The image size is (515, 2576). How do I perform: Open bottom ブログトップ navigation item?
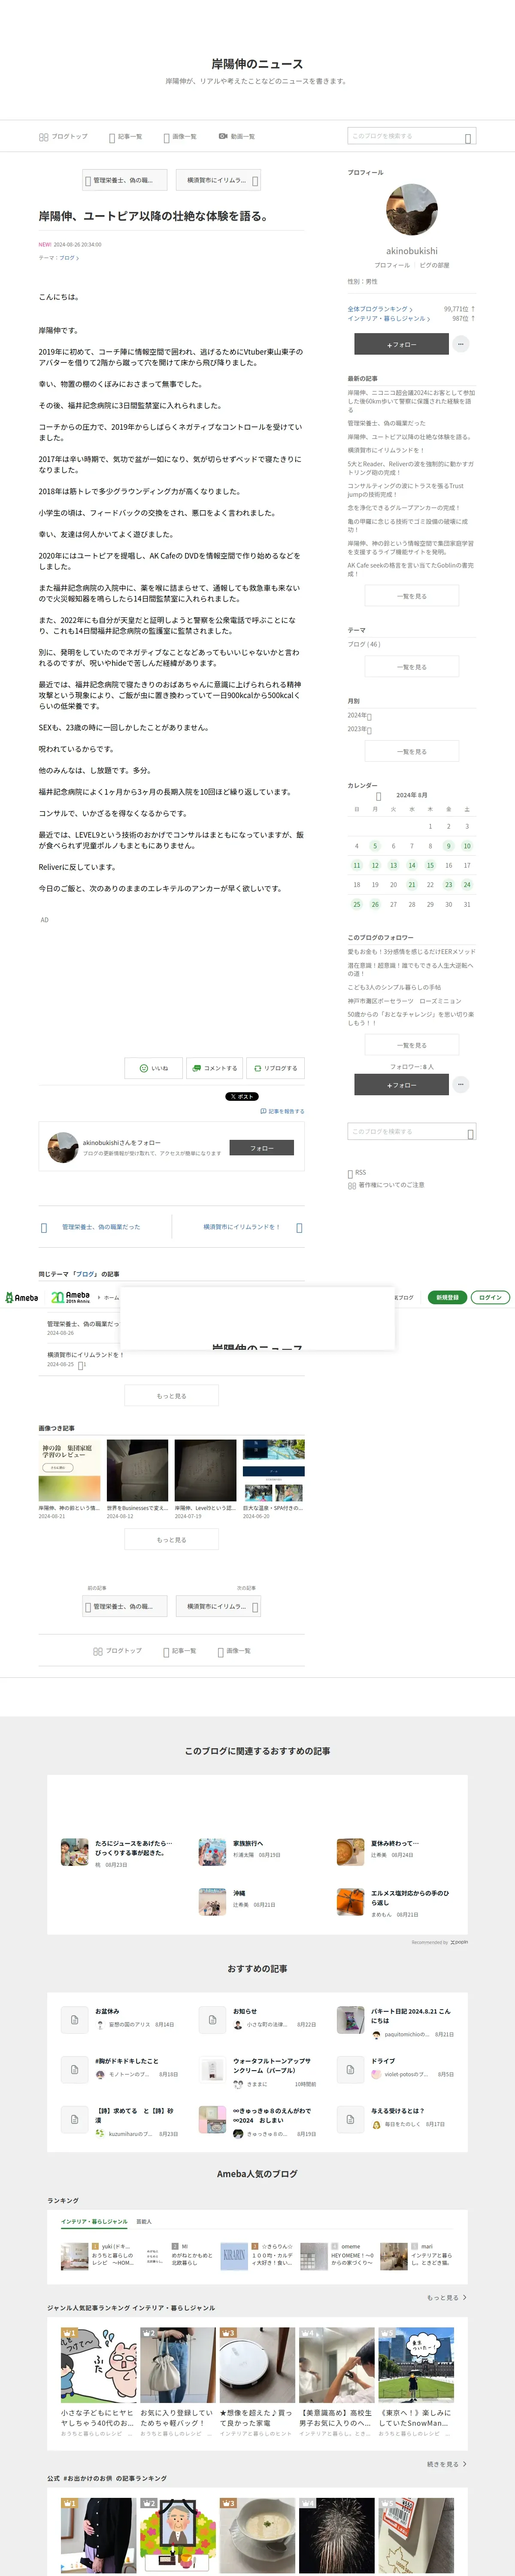tap(118, 1650)
